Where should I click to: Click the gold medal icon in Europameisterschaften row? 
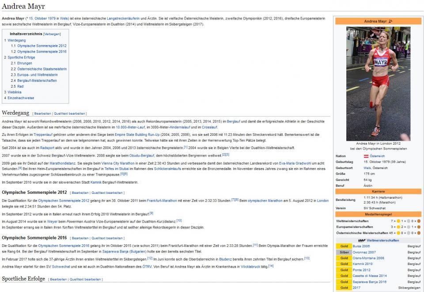pos(398,227)
